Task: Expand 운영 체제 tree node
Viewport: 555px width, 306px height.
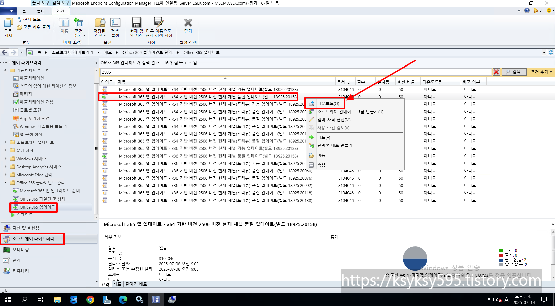Action: tap(6, 150)
